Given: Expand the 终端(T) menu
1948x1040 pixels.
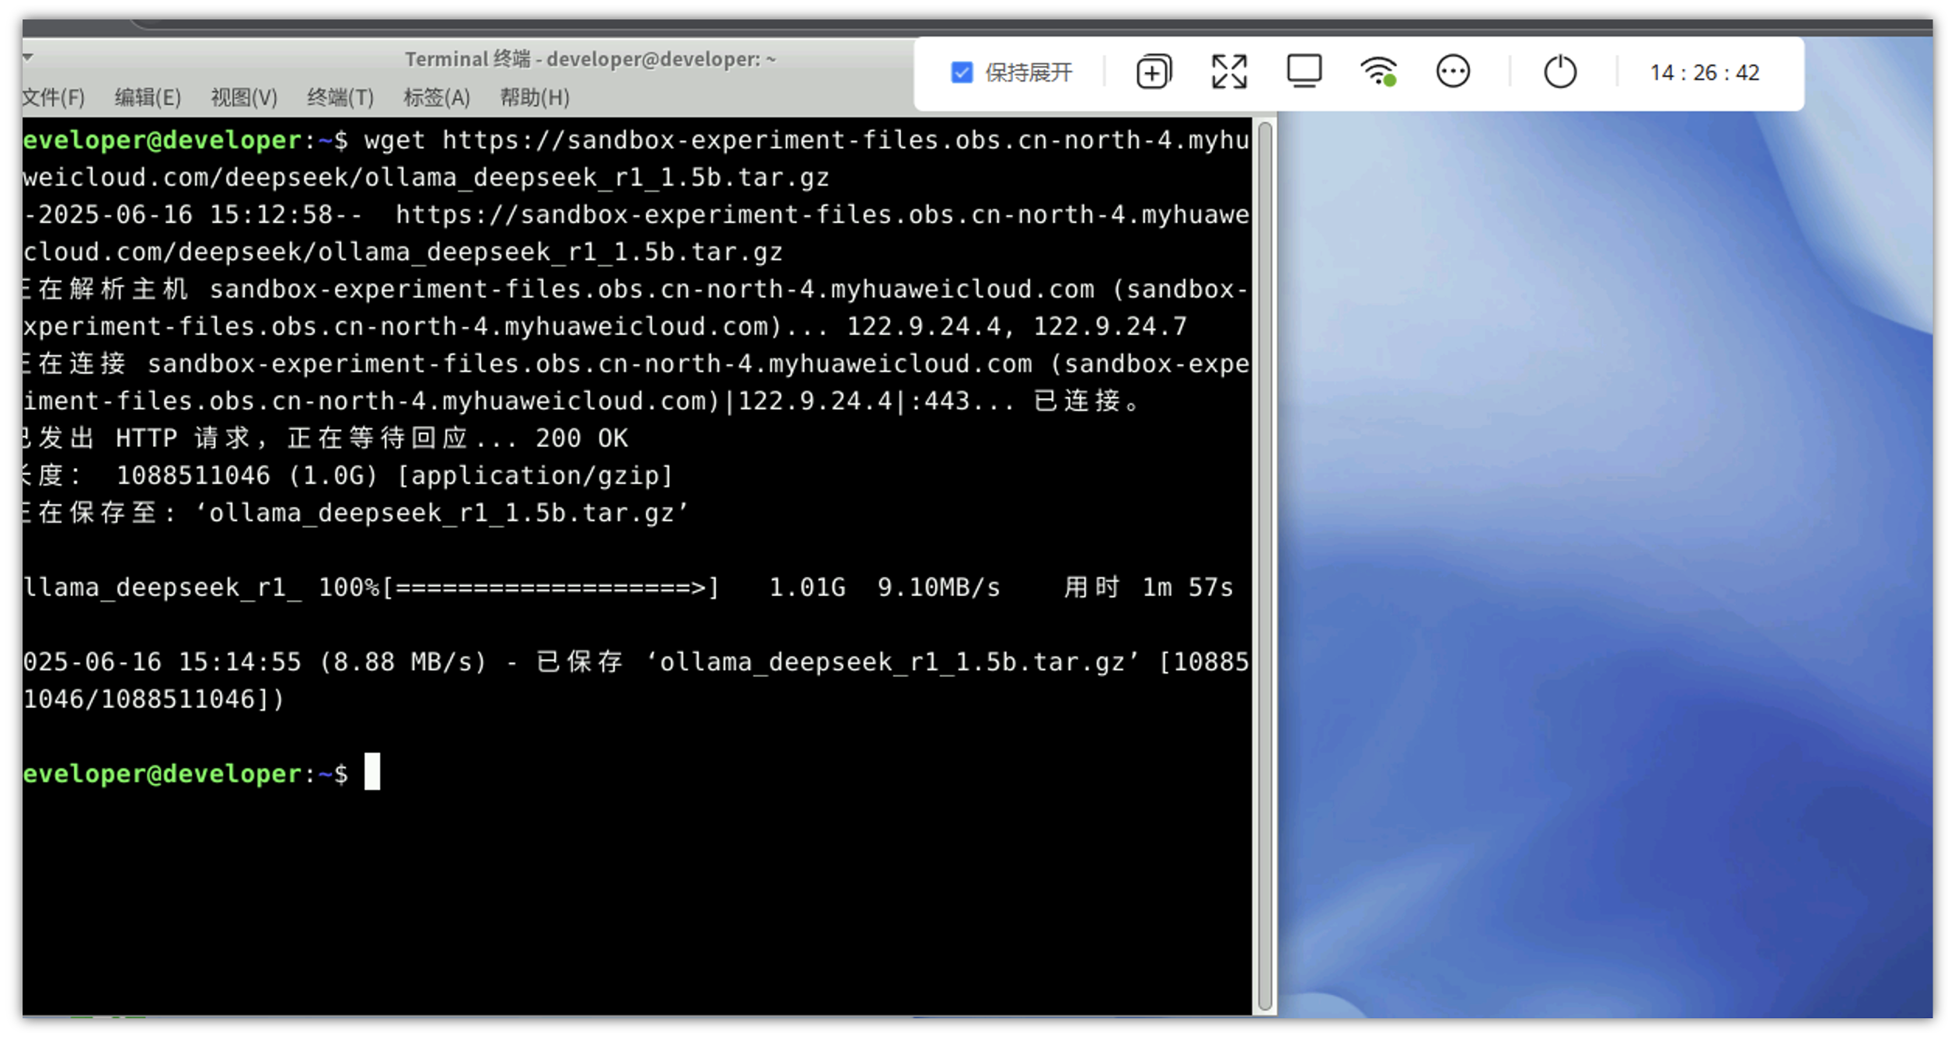Looking at the screenshot, I should click(x=340, y=97).
